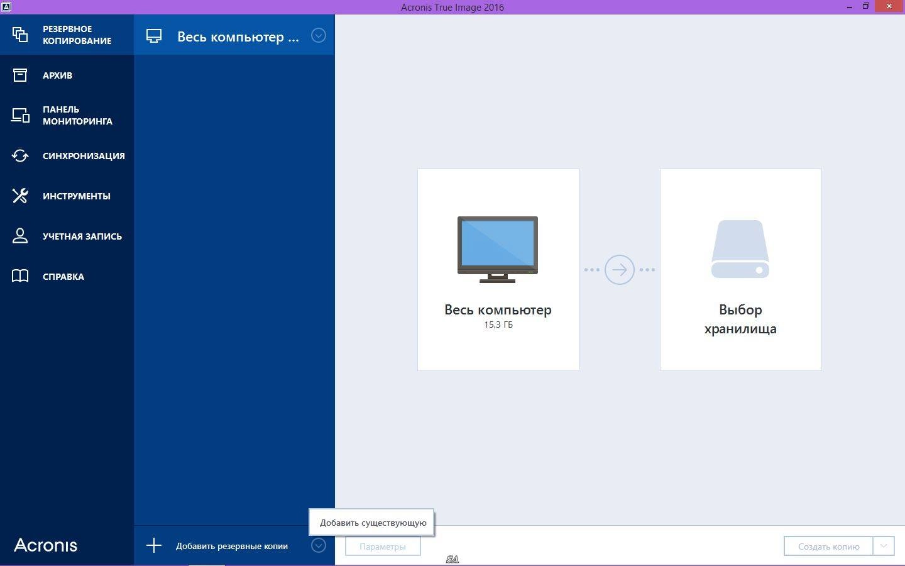905x566 pixels.
Task: Expand options for Весь компьютер backup
Action: (319, 35)
